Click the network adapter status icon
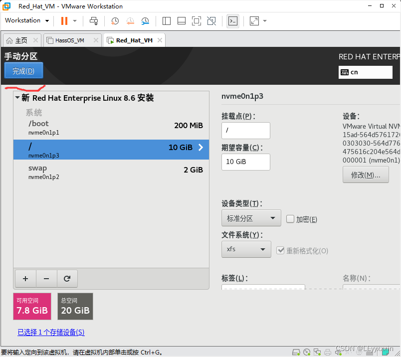Viewport: 401px width, 357px height. click(317, 353)
